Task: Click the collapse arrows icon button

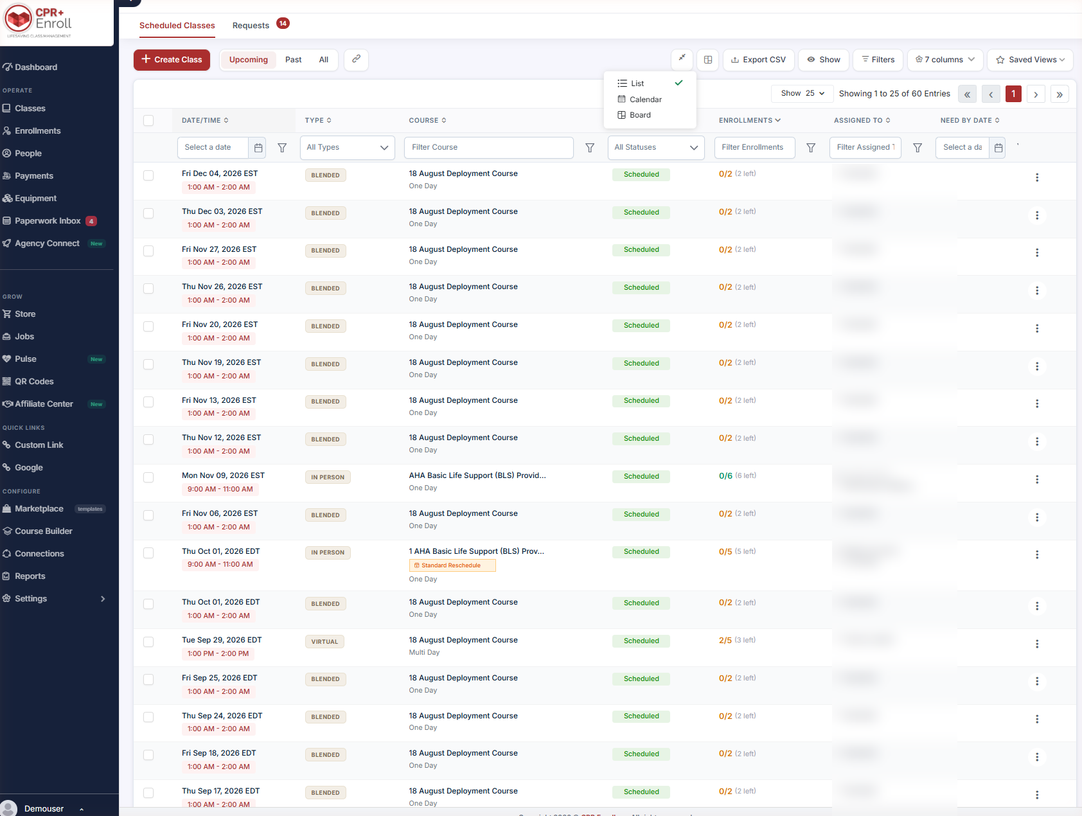Action: coord(682,59)
